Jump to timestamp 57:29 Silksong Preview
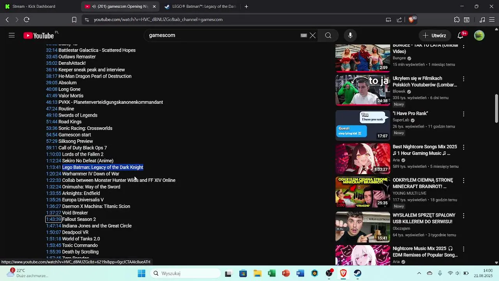499x281 pixels. click(51, 141)
